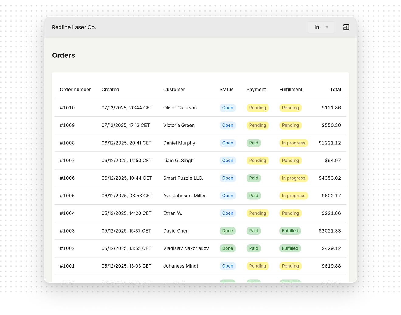The width and height of the screenshot is (401, 315).
Task: Sort by the Order number column header
Action: (x=75, y=90)
